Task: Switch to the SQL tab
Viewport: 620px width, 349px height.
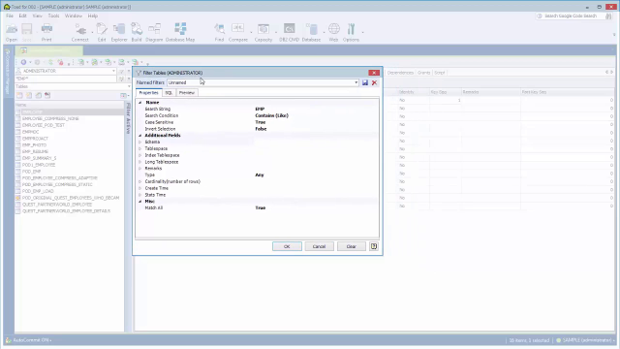Action: (169, 93)
